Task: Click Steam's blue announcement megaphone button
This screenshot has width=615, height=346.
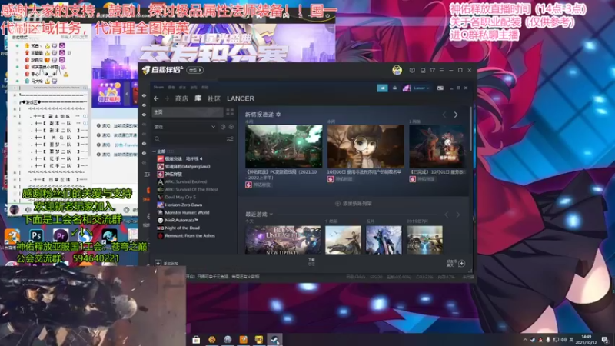Action: tap(382, 88)
